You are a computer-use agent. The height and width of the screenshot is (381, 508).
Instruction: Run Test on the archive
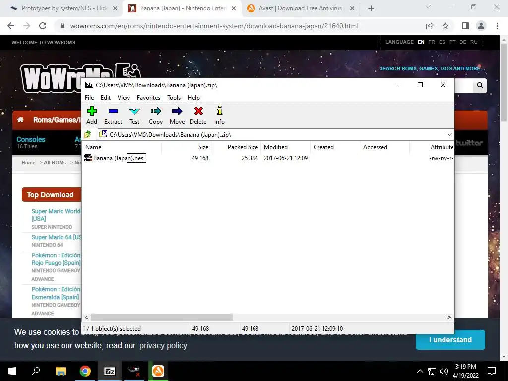(134, 115)
